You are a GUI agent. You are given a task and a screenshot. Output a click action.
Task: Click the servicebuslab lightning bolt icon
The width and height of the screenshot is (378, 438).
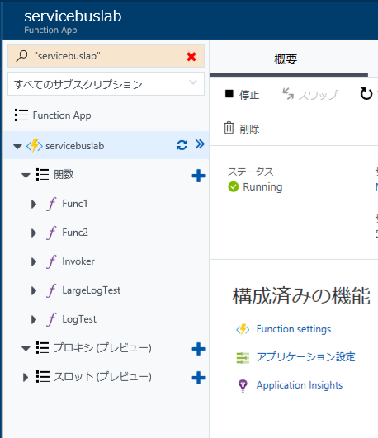[x=35, y=146]
